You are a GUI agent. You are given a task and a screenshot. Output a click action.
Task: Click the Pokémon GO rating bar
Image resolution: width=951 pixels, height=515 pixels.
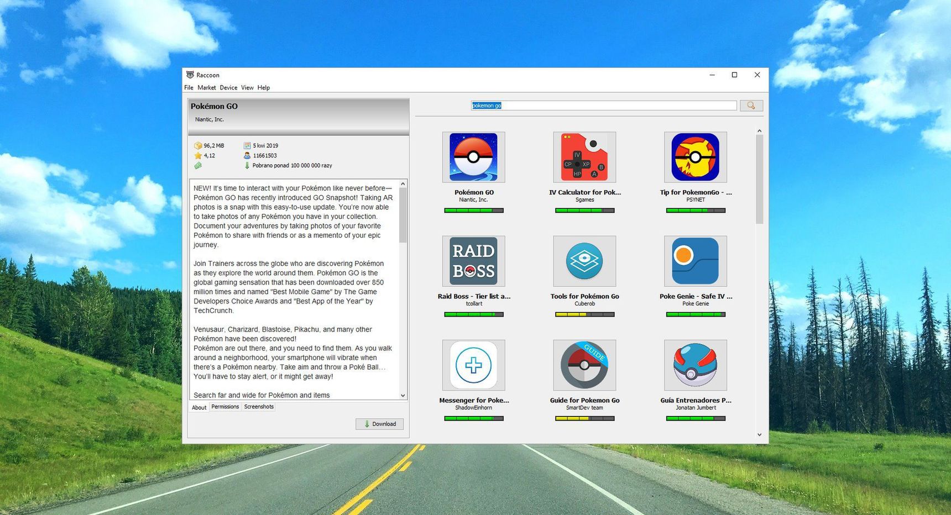click(474, 211)
